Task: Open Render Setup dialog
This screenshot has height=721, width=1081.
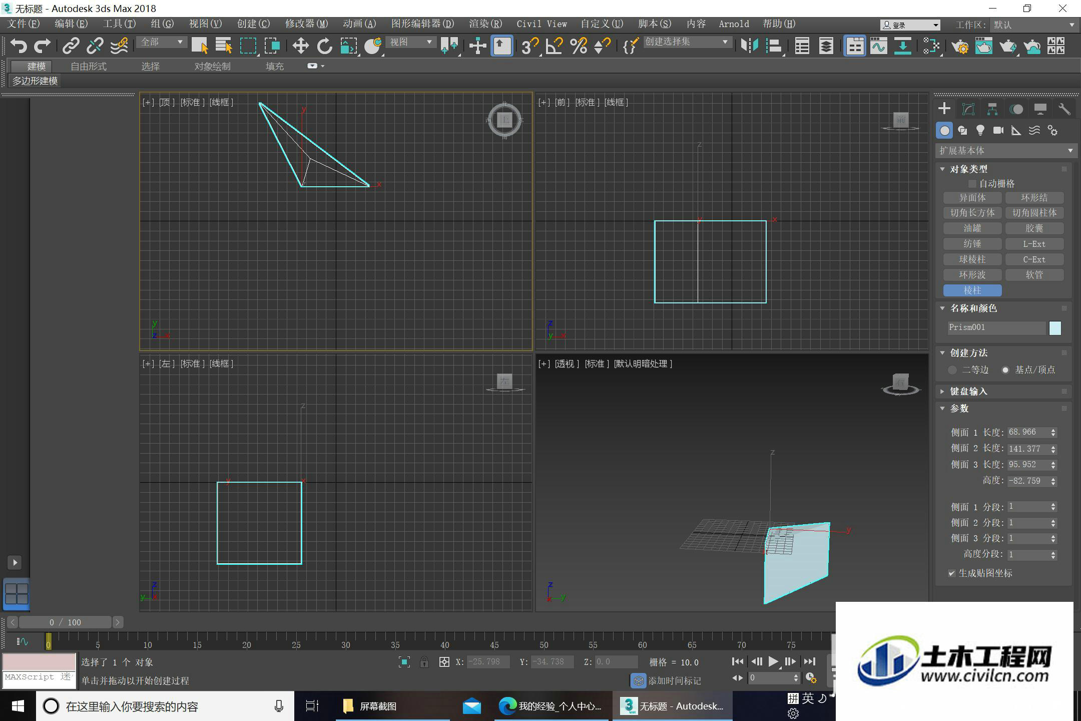Action: point(959,46)
